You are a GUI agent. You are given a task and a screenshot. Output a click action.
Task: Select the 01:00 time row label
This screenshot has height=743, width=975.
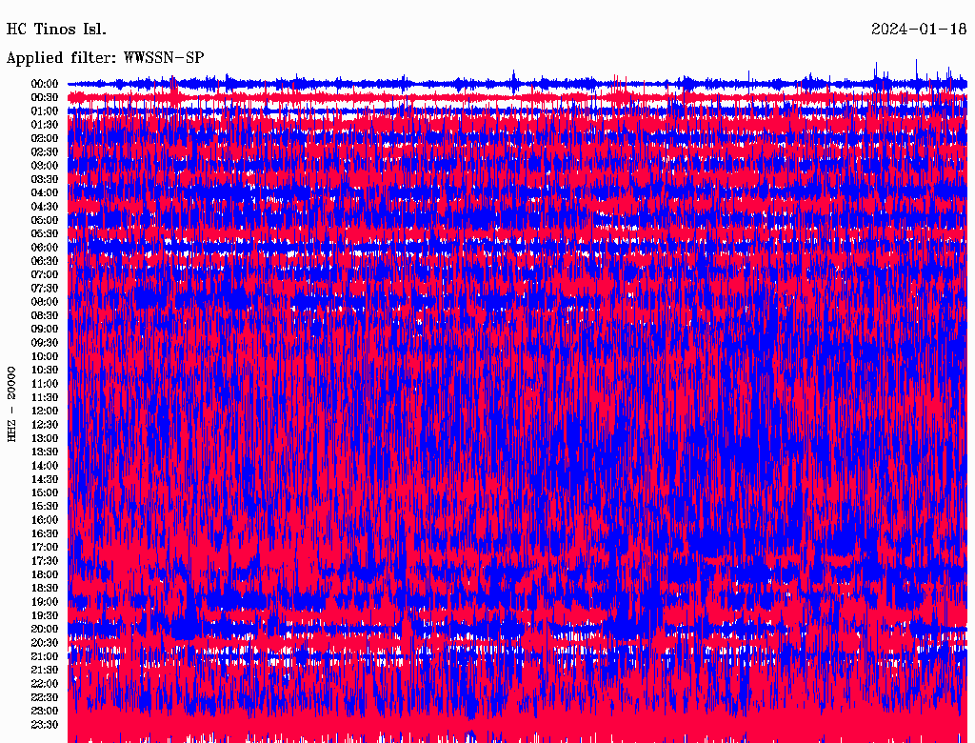point(45,111)
